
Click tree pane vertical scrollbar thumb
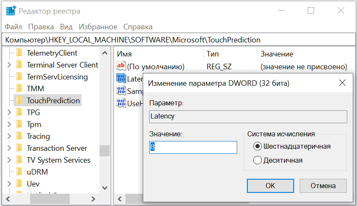click(105, 151)
